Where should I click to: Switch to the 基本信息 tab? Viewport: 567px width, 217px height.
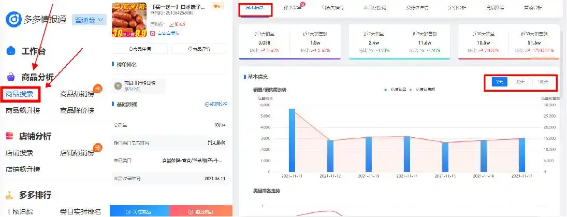tap(255, 8)
